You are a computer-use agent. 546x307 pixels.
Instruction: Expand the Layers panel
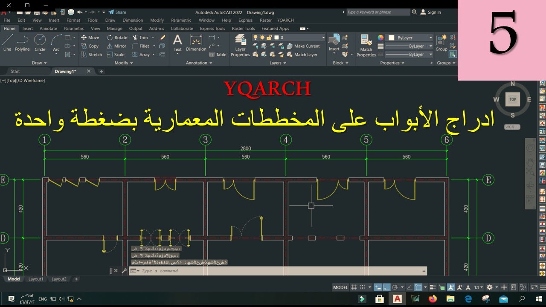pyautogui.click(x=278, y=63)
